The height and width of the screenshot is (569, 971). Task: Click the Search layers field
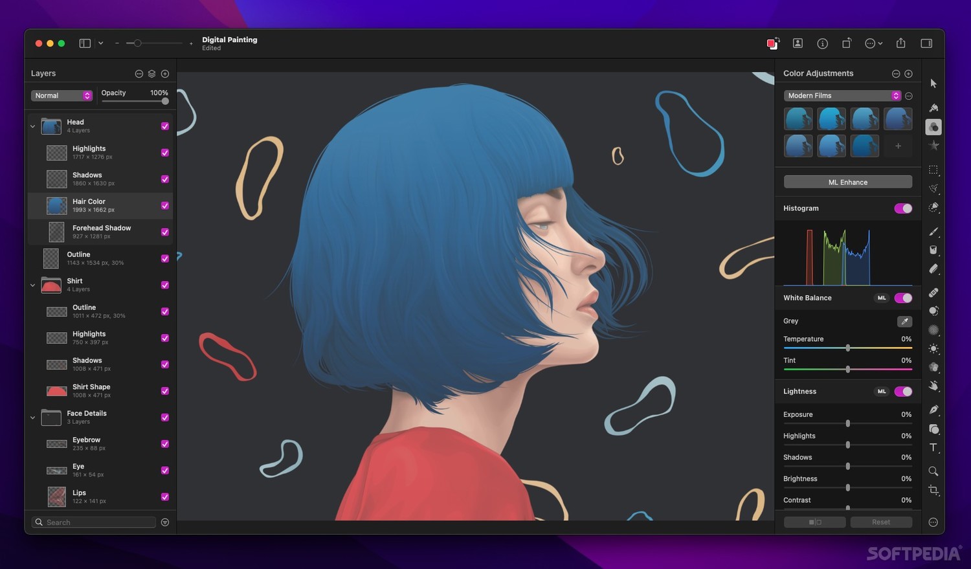pos(94,522)
